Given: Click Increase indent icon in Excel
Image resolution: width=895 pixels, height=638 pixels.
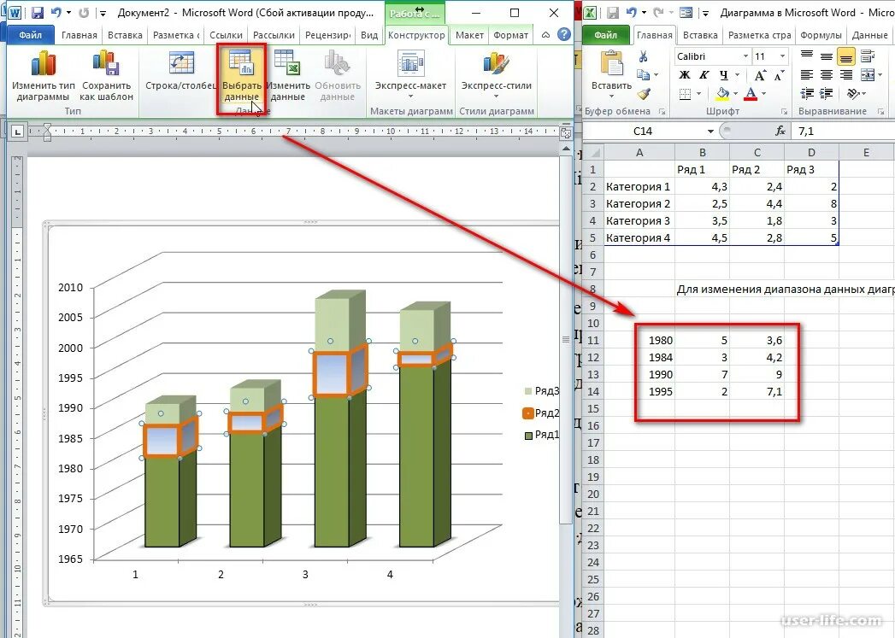Looking at the screenshot, I should pos(826,93).
